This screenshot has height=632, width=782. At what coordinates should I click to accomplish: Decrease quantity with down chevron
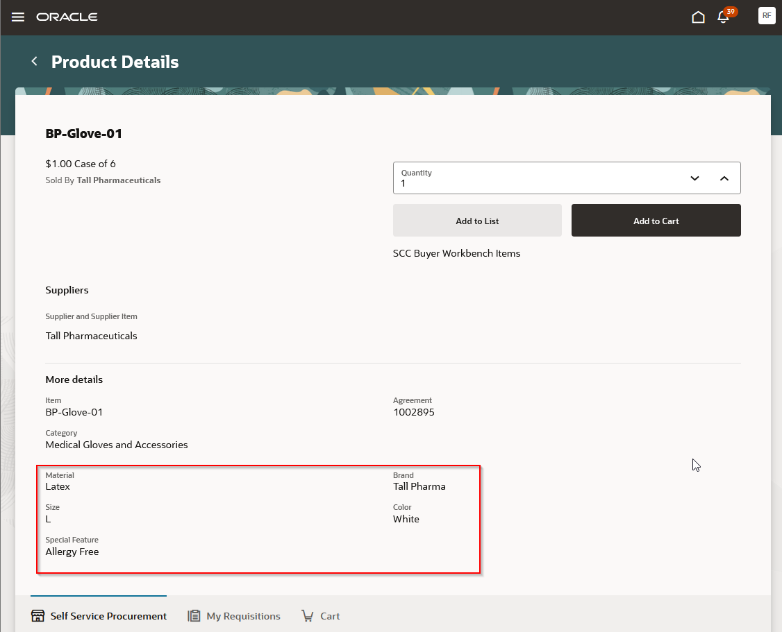694,178
